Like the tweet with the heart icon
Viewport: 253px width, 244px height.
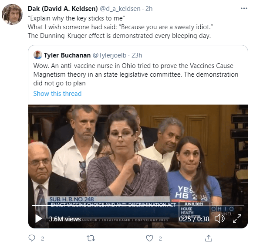click(x=149, y=238)
